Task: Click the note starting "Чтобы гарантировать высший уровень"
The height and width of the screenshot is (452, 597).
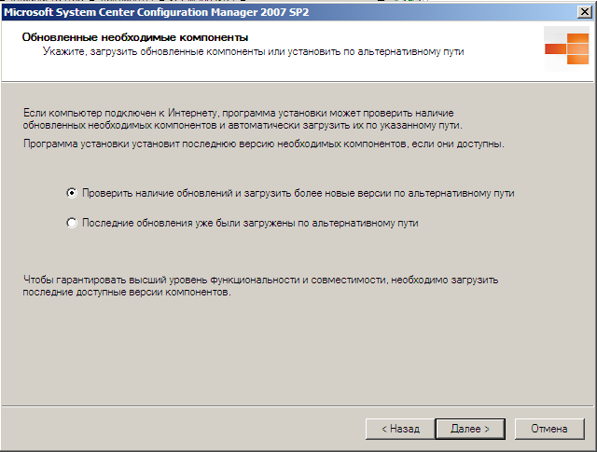Action: (261, 279)
